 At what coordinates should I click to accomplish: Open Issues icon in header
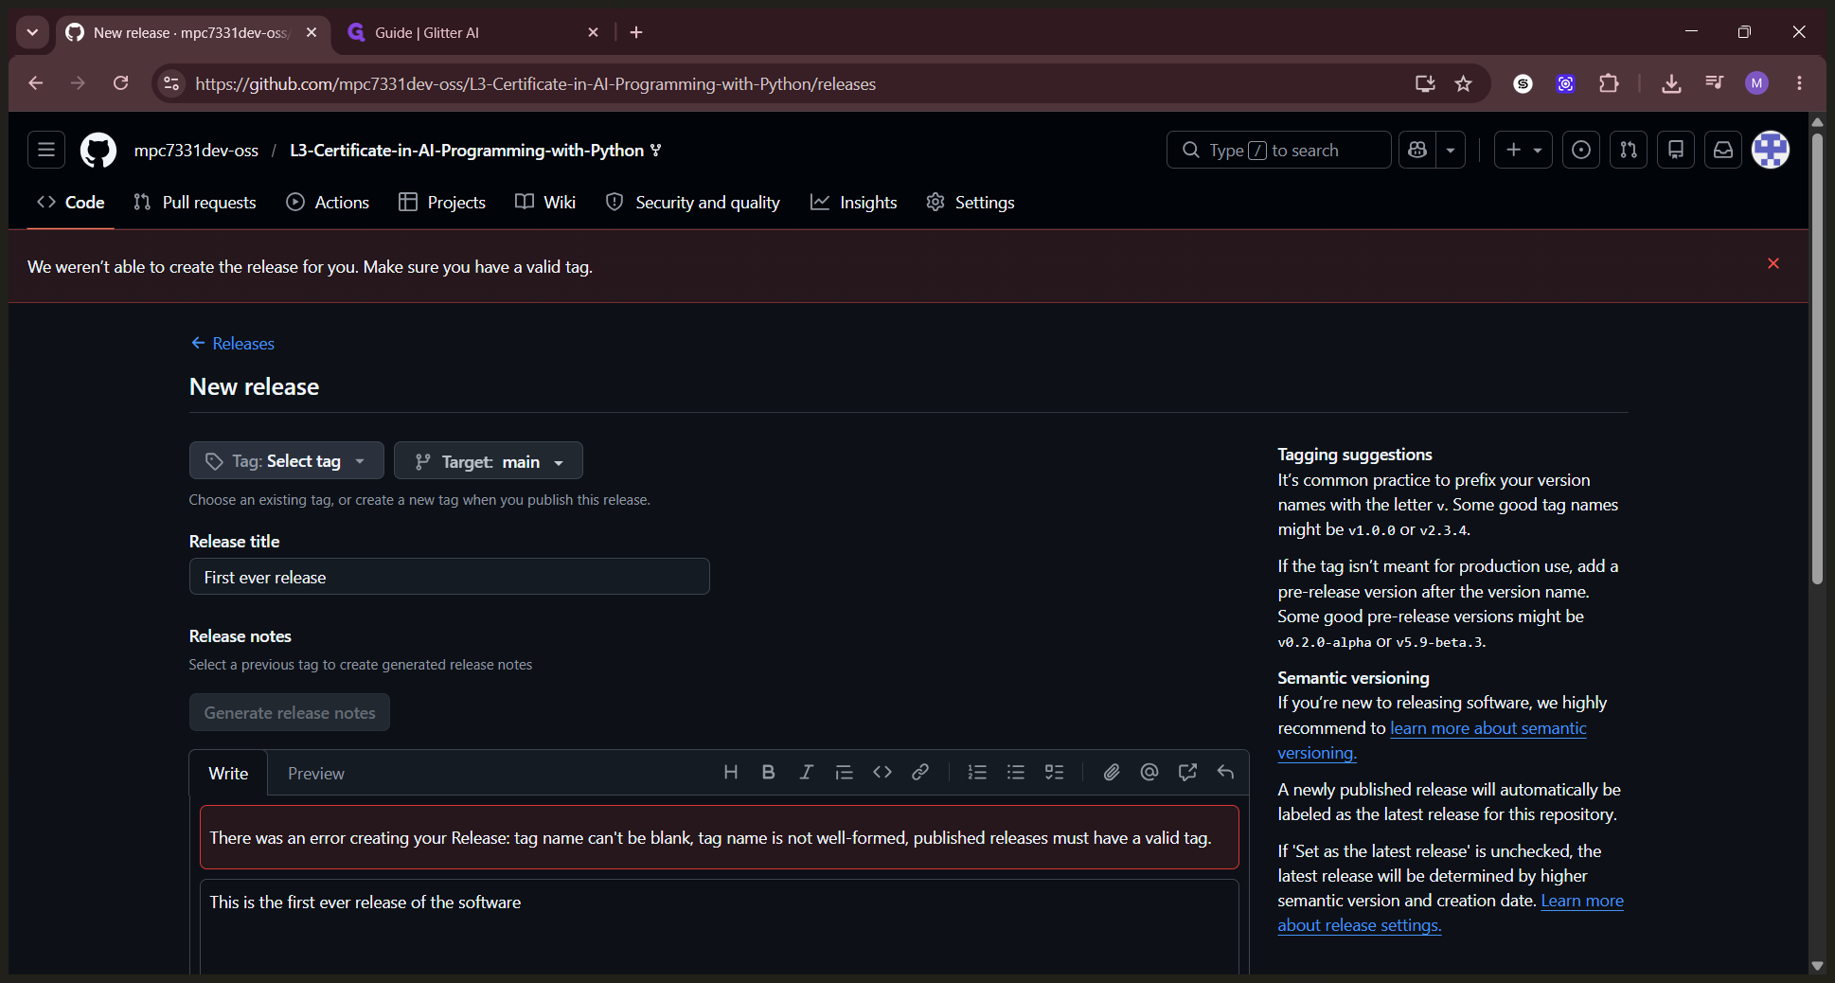coord(1580,150)
